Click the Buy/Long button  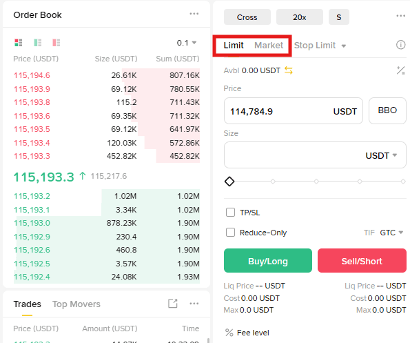coord(268,260)
